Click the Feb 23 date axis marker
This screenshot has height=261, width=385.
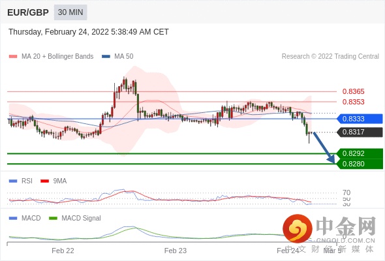click(x=176, y=251)
